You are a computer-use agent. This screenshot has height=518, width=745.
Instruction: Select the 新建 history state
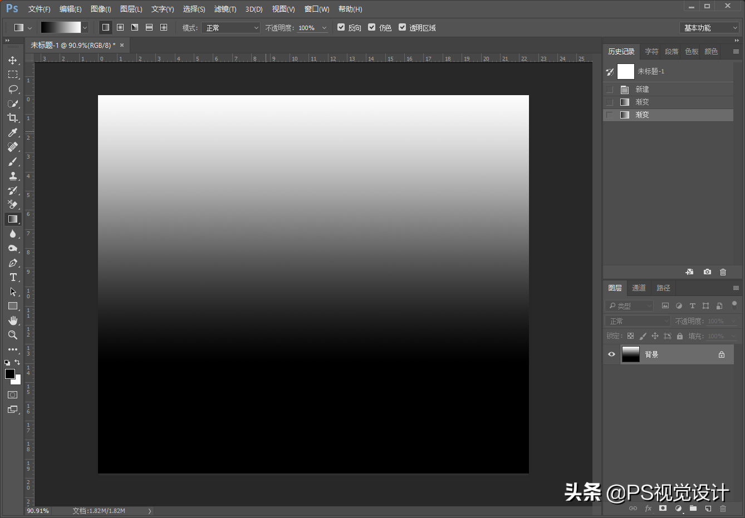[x=668, y=89]
